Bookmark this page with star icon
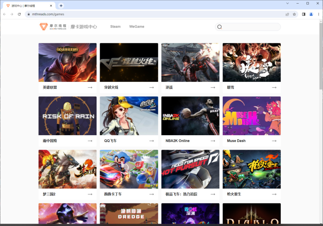Screen dimensions: 323x226 [x=294, y=14]
